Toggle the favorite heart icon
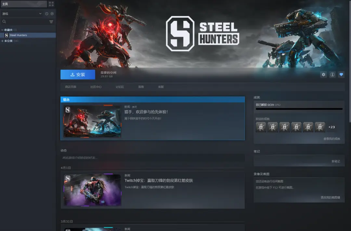 (x=341, y=75)
